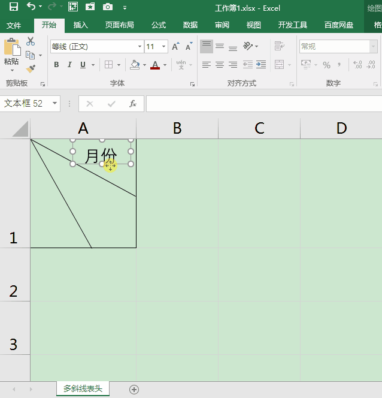382x398 pixels.
Task: Apply accounting number format icon
Action: click(306, 65)
